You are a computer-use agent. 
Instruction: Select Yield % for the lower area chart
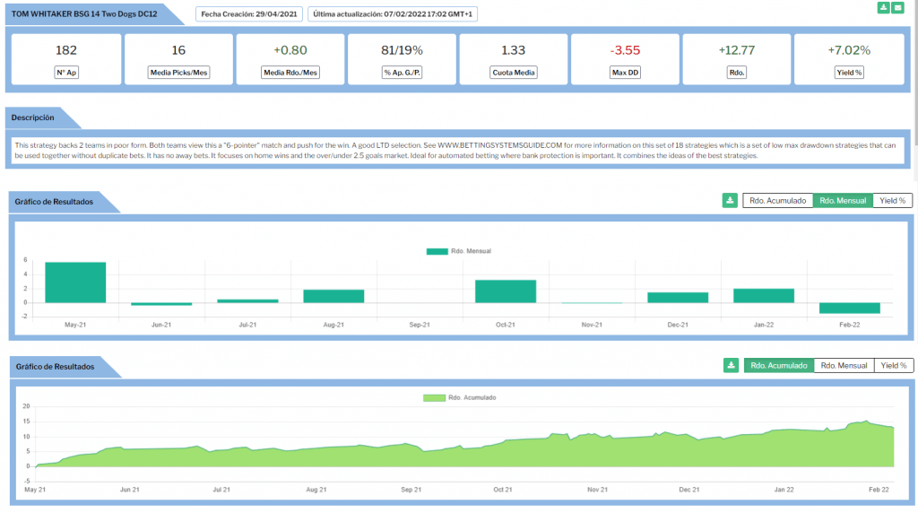[893, 365]
